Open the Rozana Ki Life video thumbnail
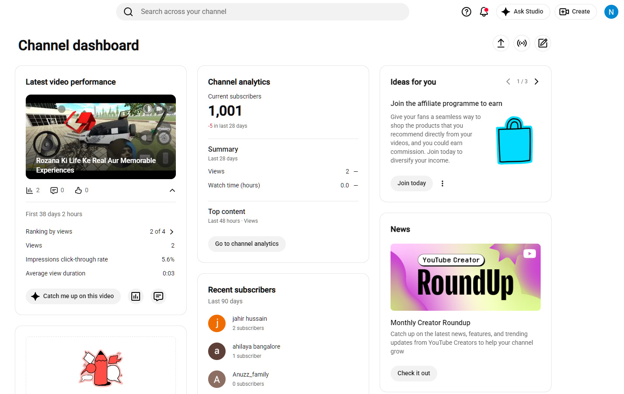Image resolution: width=624 pixels, height=394 pixels. pos(101,137)
